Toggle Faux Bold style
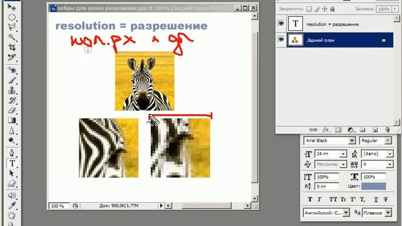This screenshot has width=402, height=226. point(310,199)
